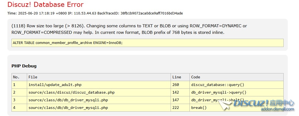Click row number 4 cell
Image resolution: width=299 pixels, height=116 pixels.
(19, 108)
